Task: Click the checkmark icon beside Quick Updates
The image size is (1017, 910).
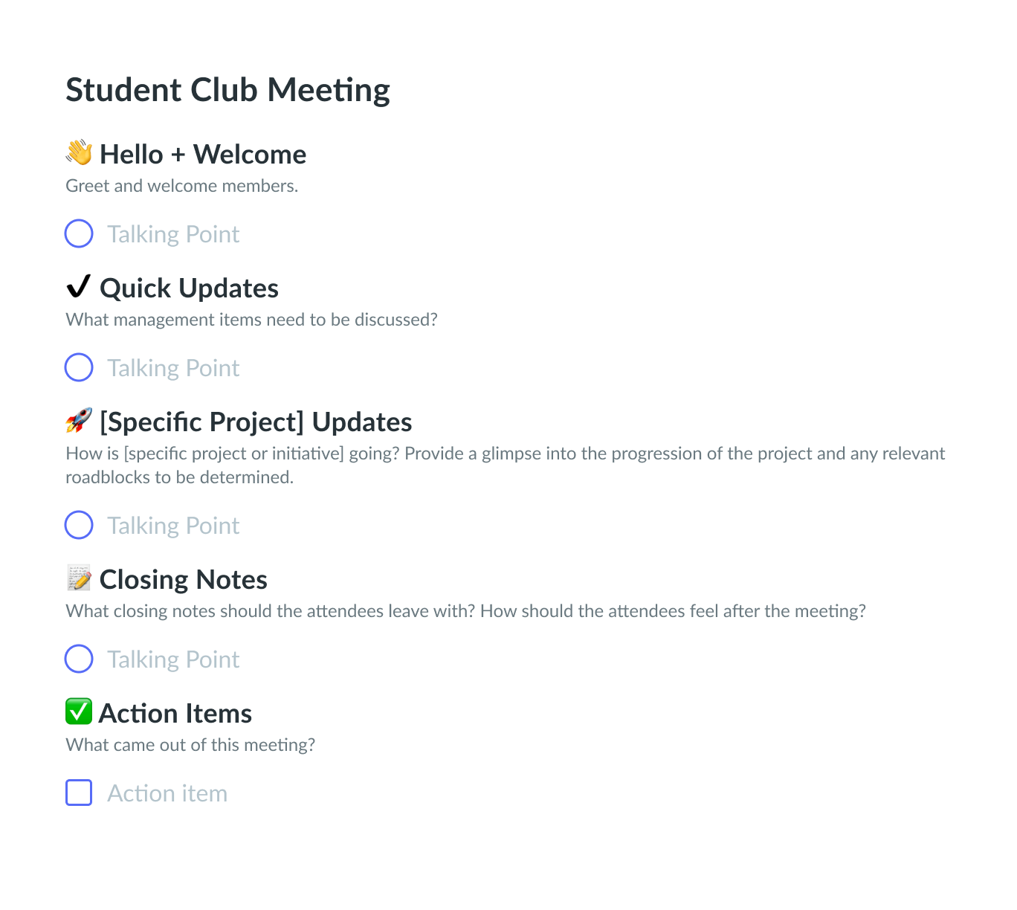Action: pyautogui.click(x=78, y=286)
